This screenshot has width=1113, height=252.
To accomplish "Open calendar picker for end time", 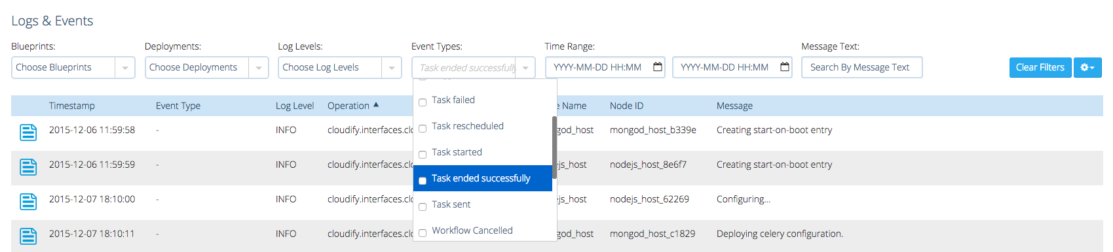I will point(785,67).
